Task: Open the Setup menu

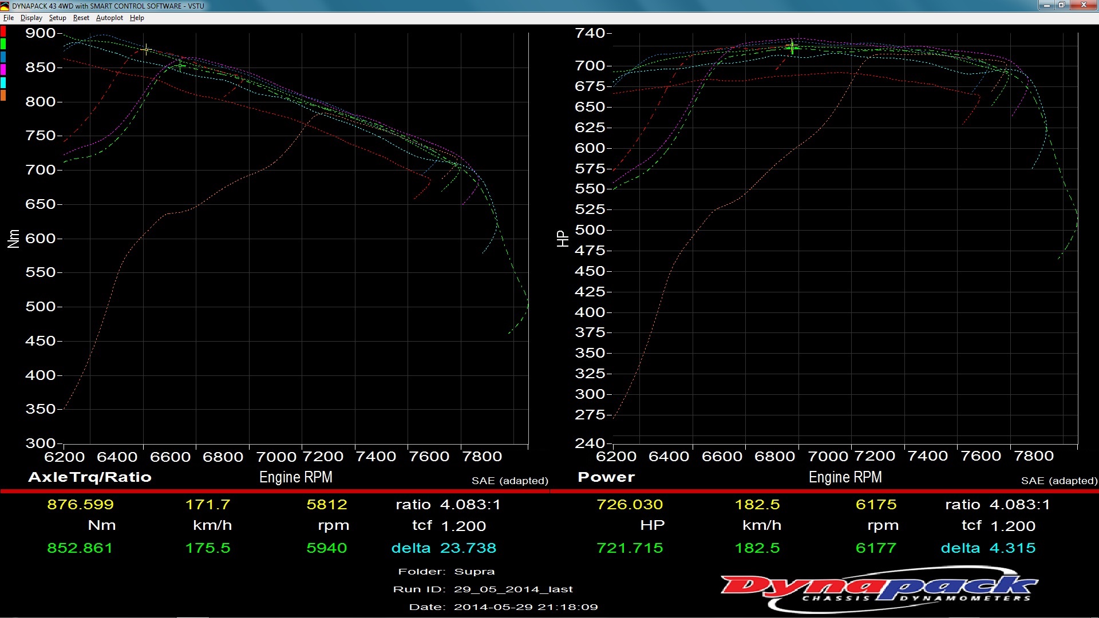Action: [x=57, y=18]
